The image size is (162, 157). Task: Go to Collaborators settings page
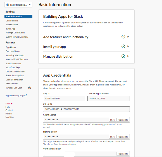click(12, 21)
